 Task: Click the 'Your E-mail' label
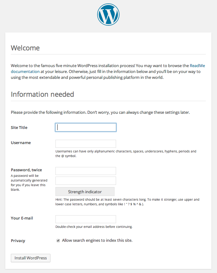click(x=22, y=218)
